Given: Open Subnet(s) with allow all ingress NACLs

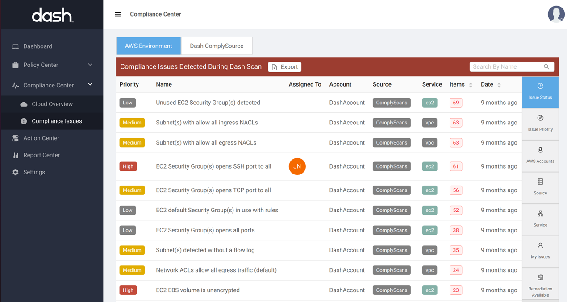Looking at the screenshot, I should point(207,123).
